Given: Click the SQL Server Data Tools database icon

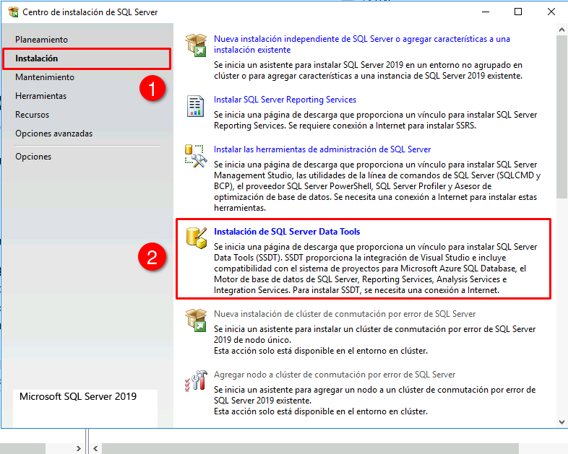Looking at the screenshot, I should click(197, 237).
